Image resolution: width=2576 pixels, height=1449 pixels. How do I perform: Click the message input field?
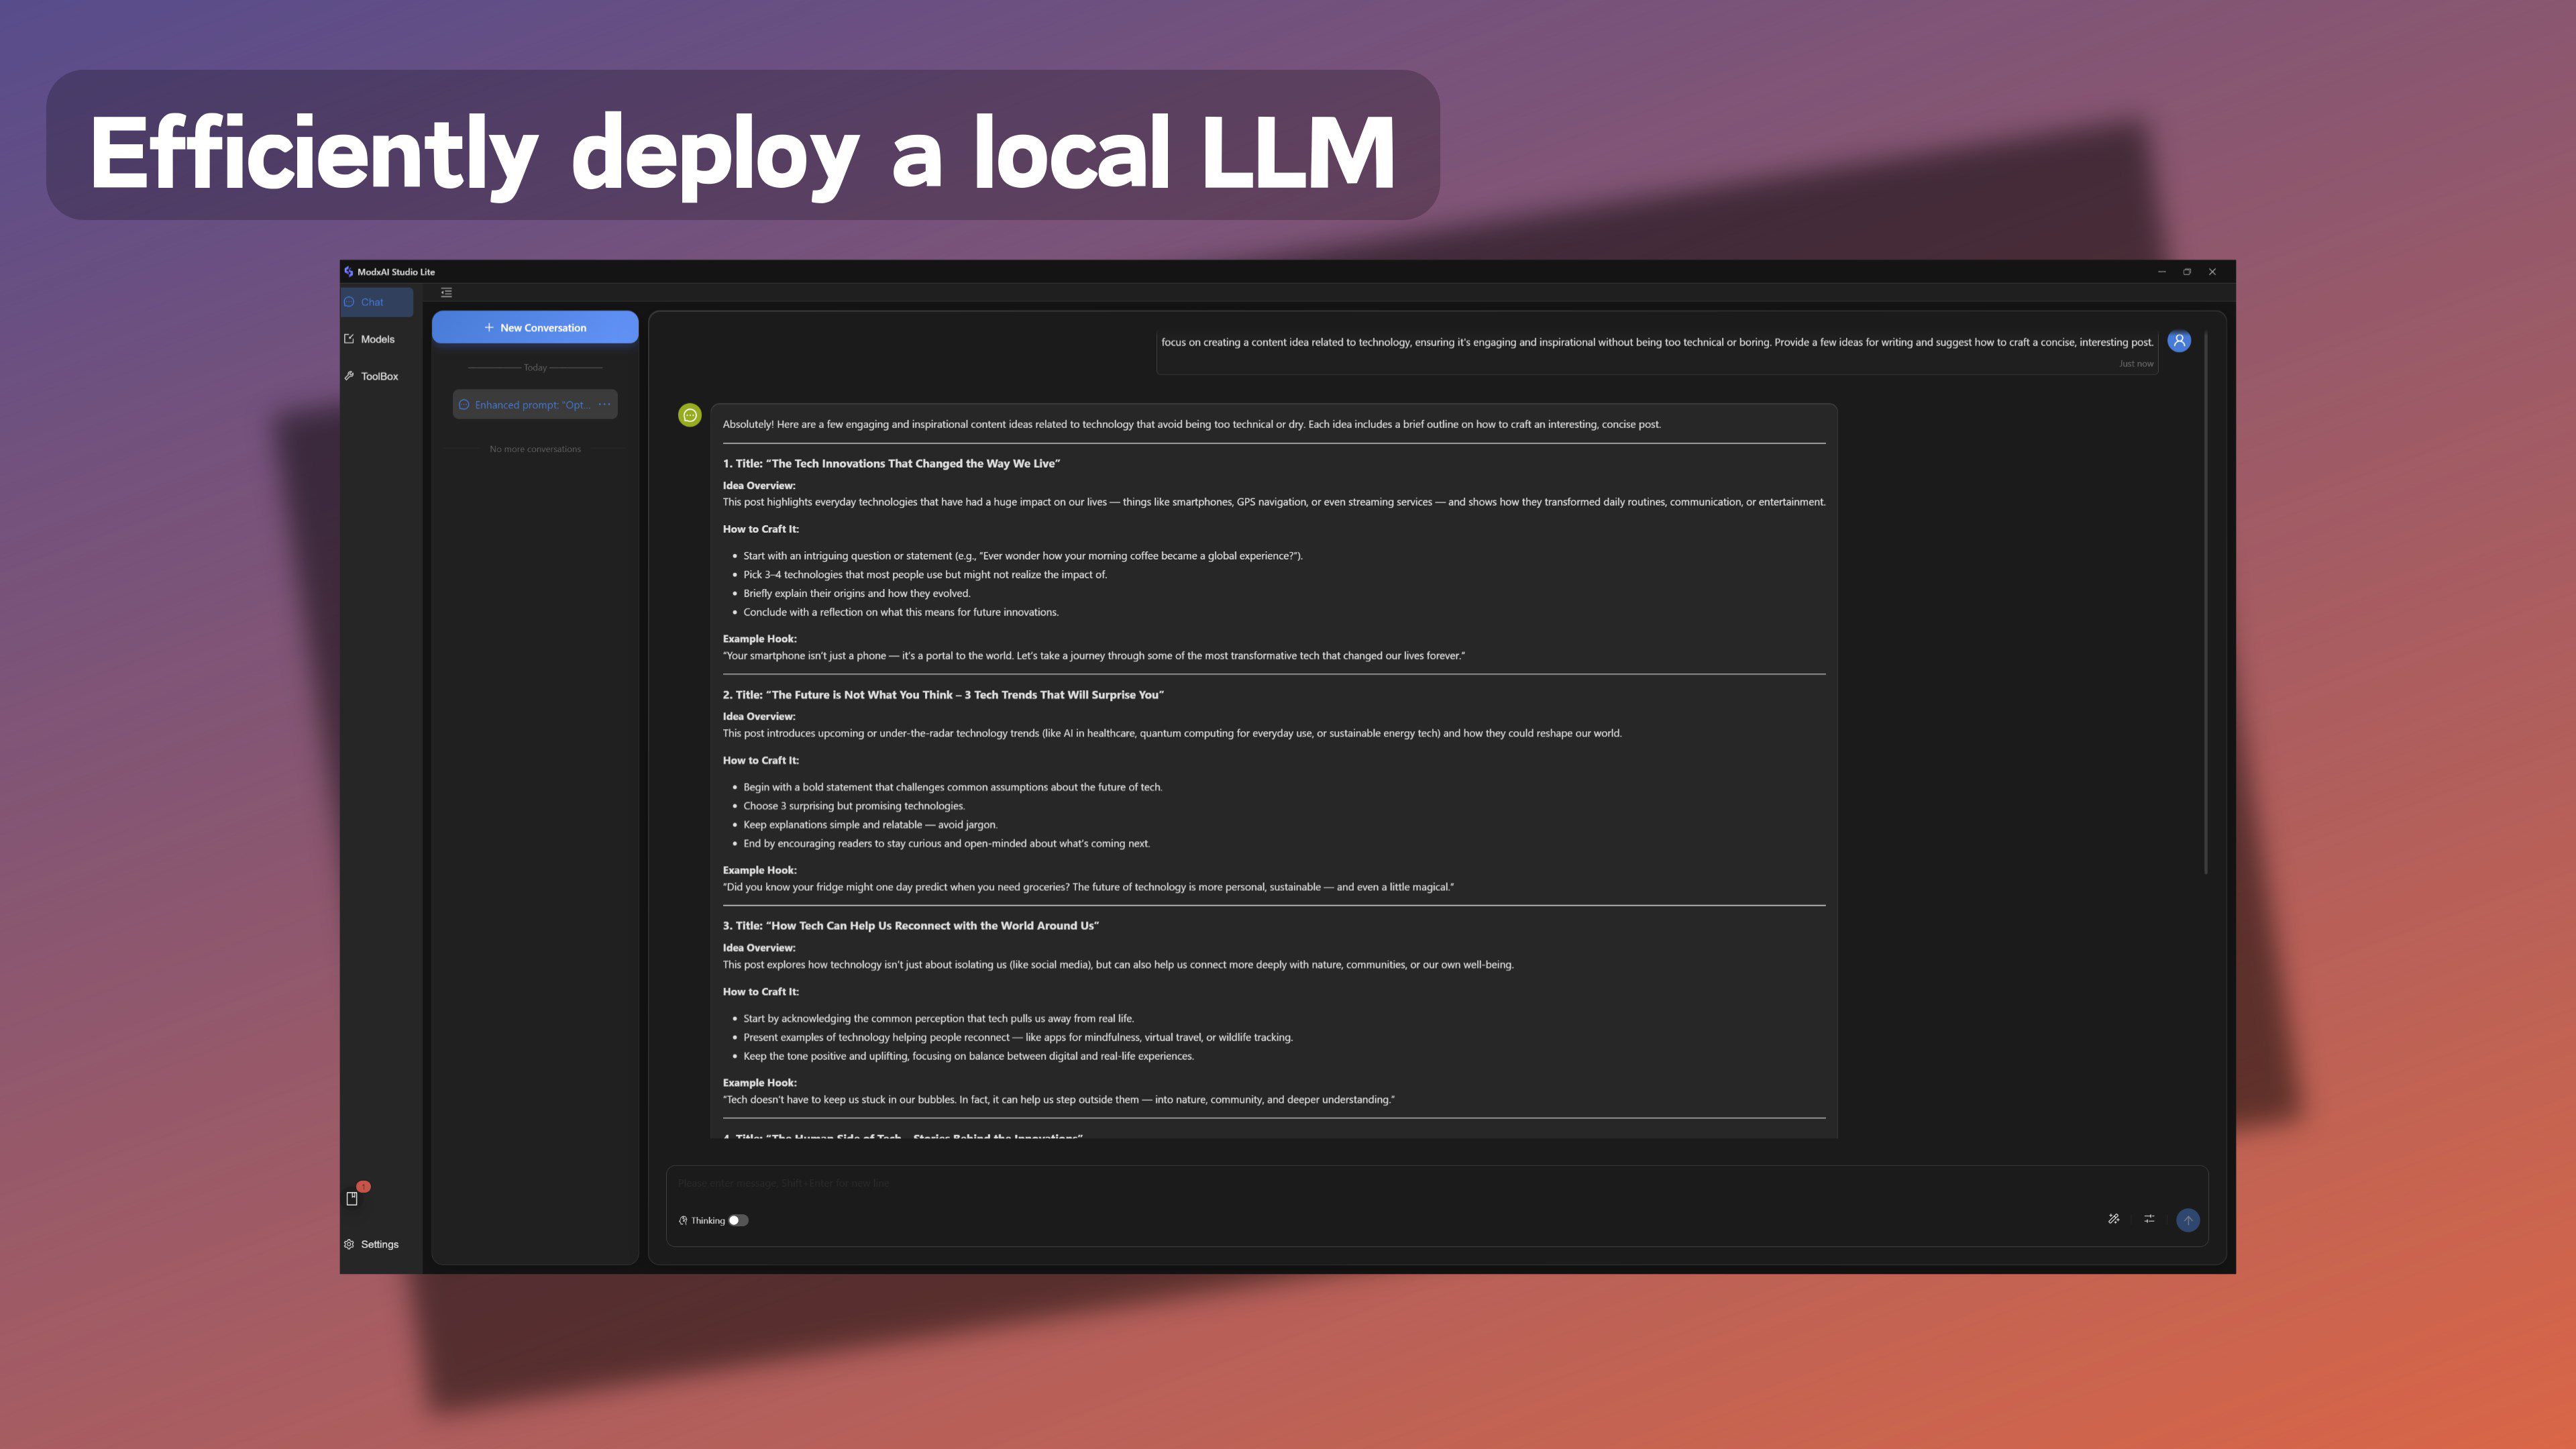pos(1200,1183)
